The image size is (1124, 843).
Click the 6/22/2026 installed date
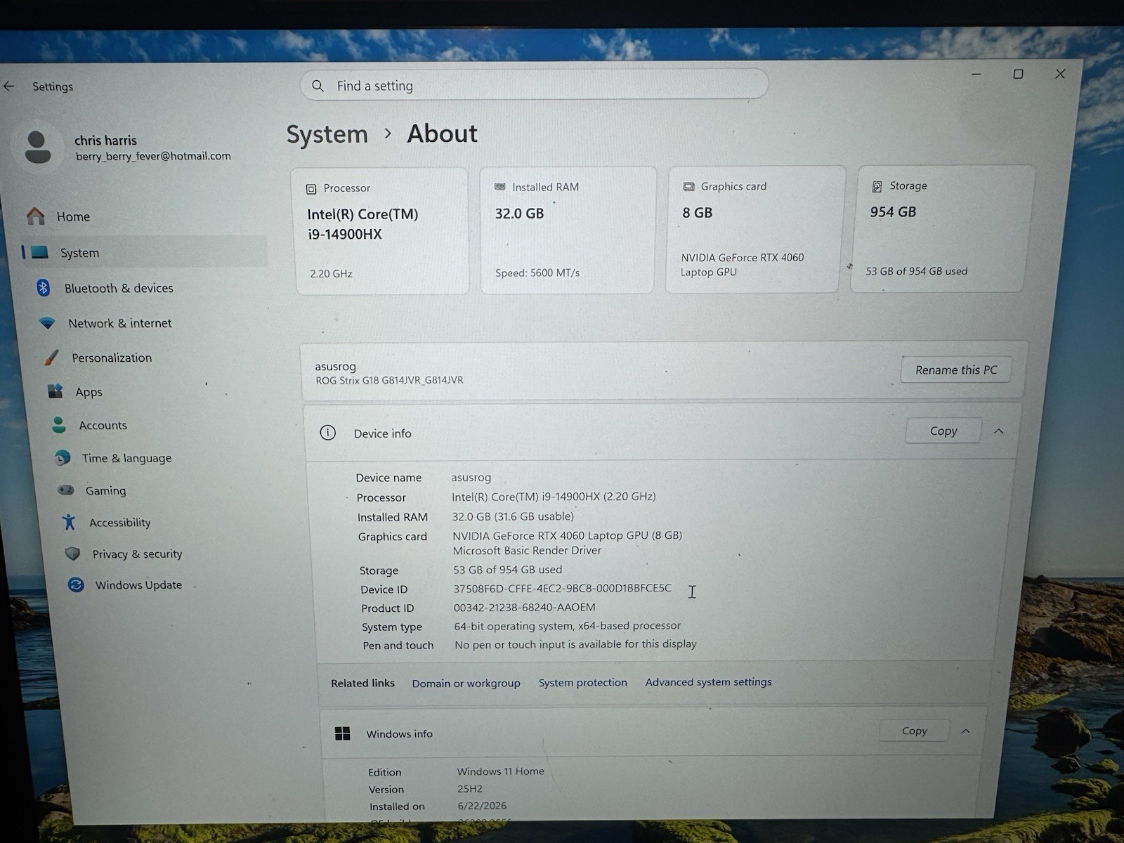click(482, 806)
